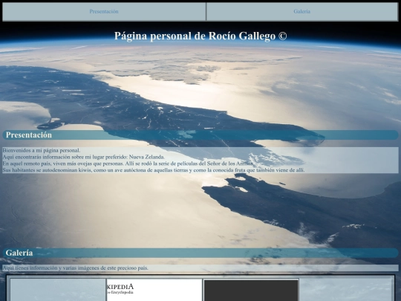Click the Presentación section heading bar
The height and width of the screenshot is (301, 401).
pyautogui.click(x=200, y=135)
